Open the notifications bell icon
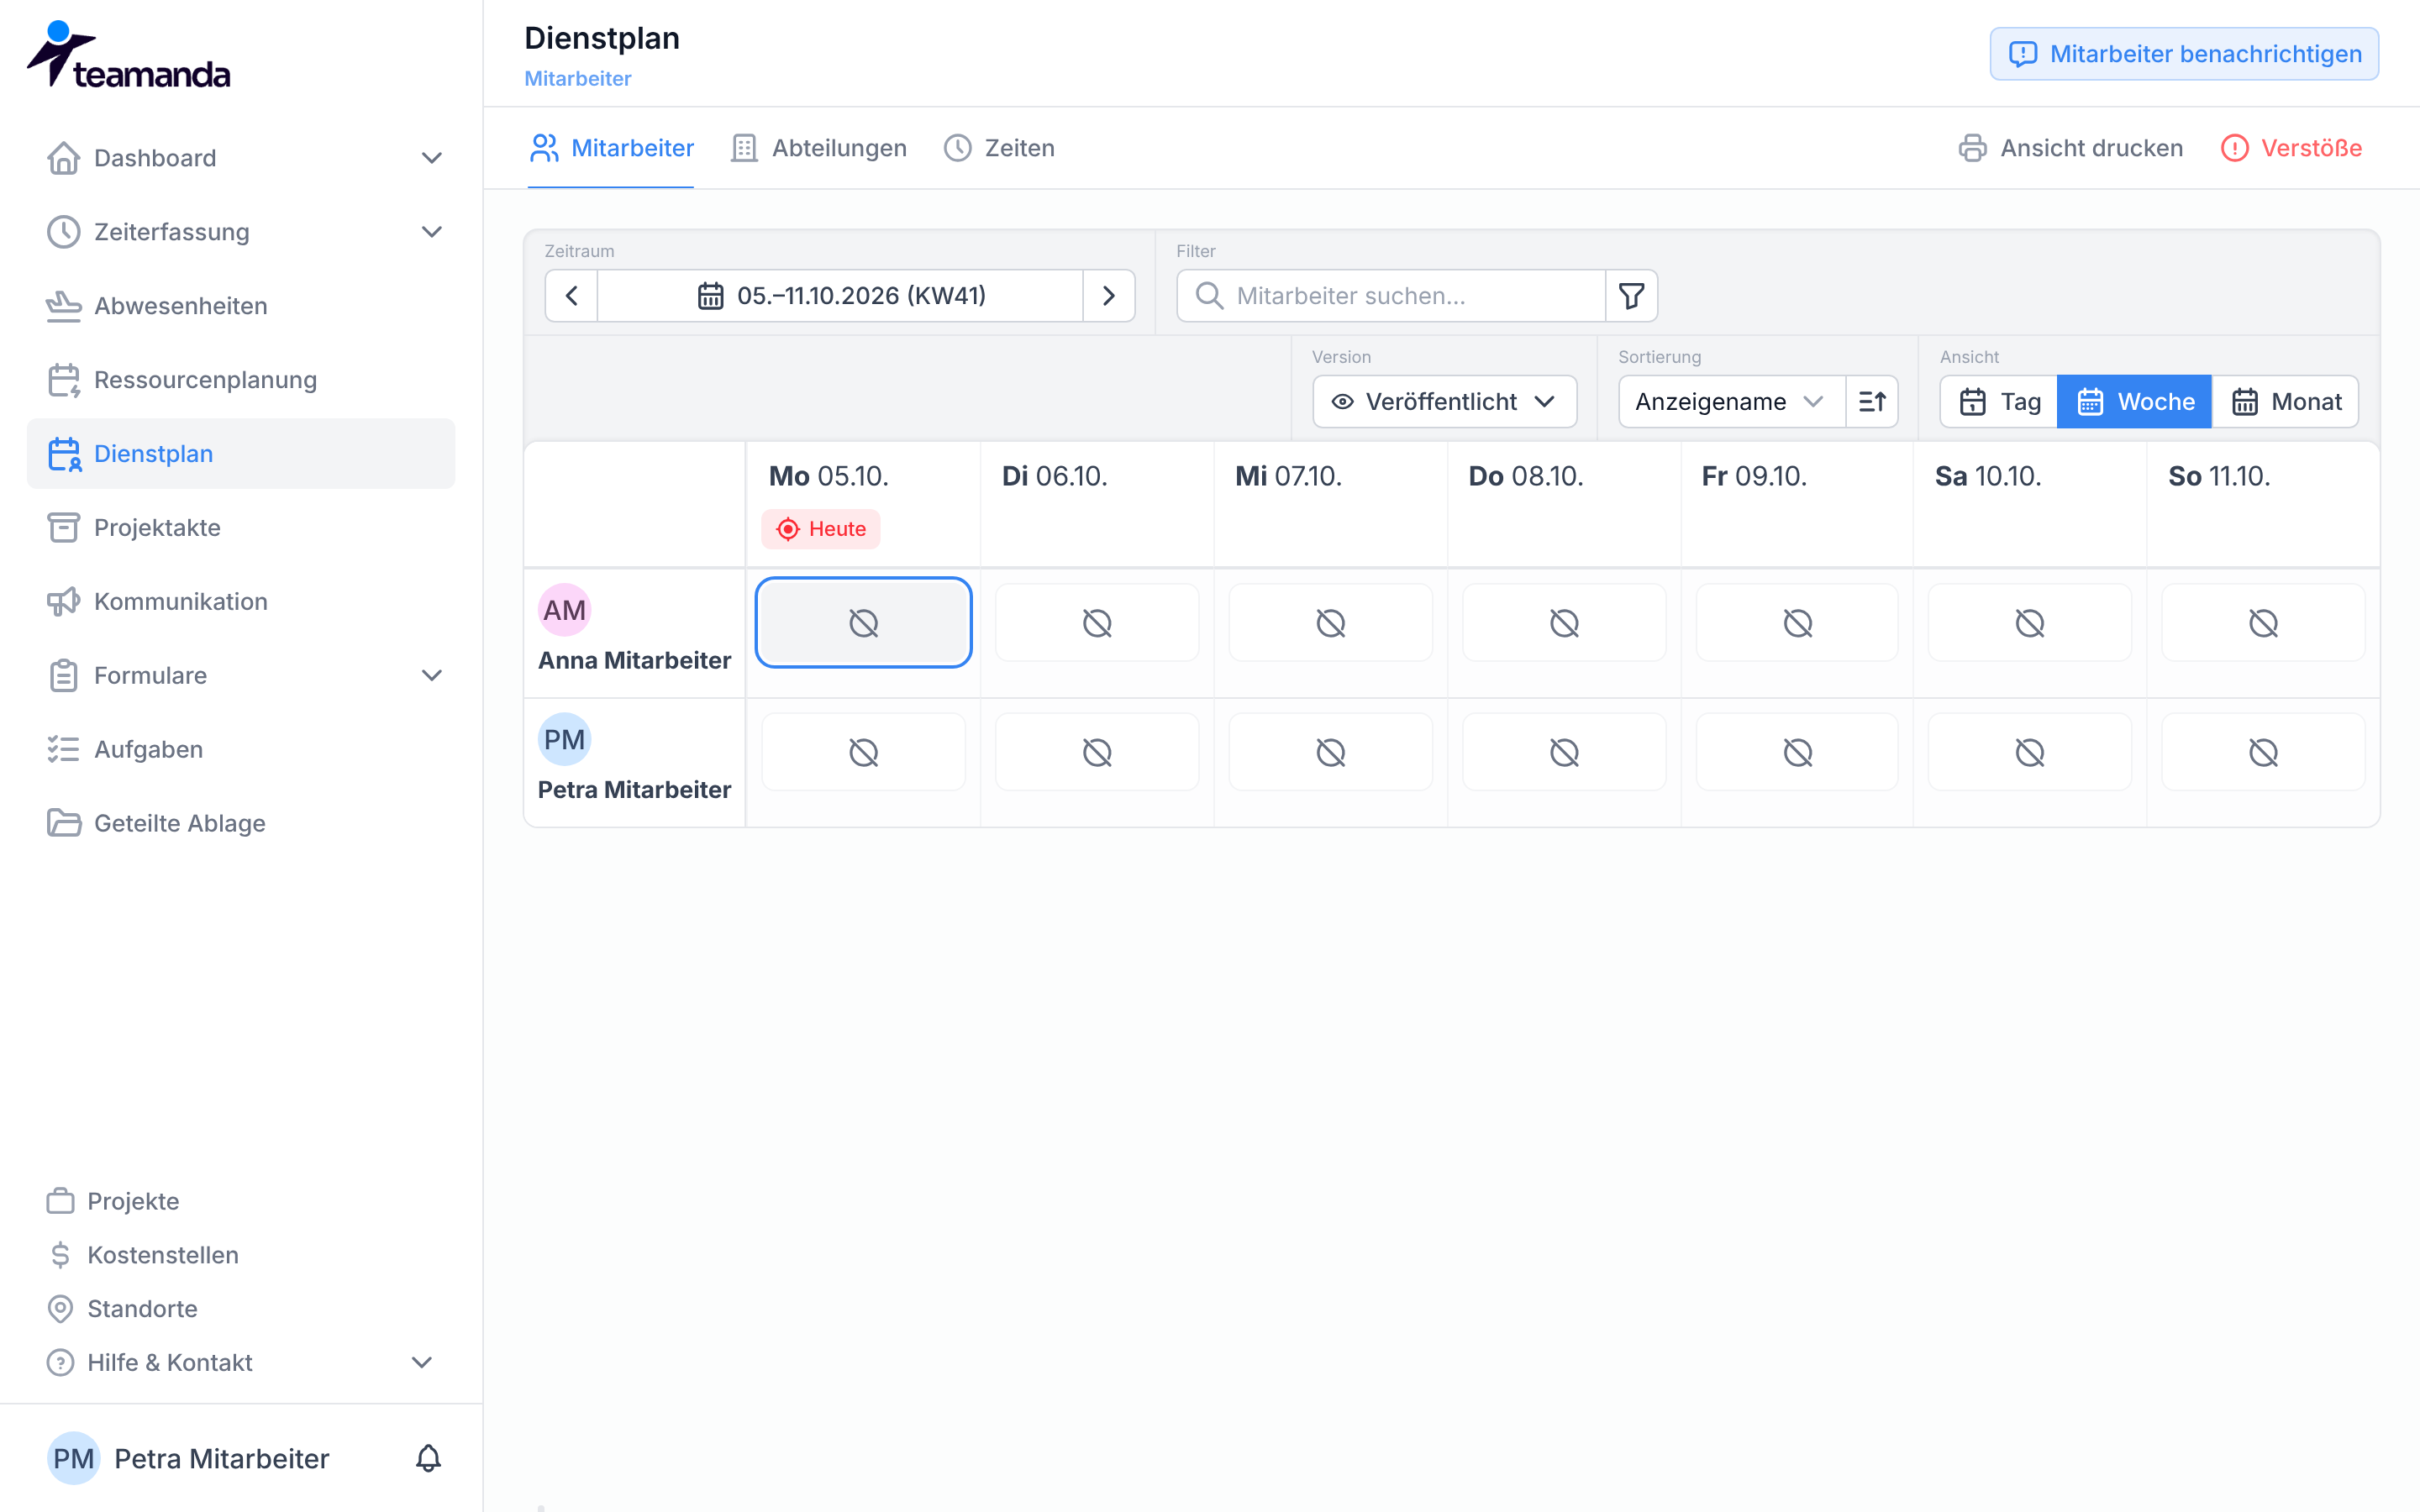The image size is (2420, 1512). tap(428, 1458)
